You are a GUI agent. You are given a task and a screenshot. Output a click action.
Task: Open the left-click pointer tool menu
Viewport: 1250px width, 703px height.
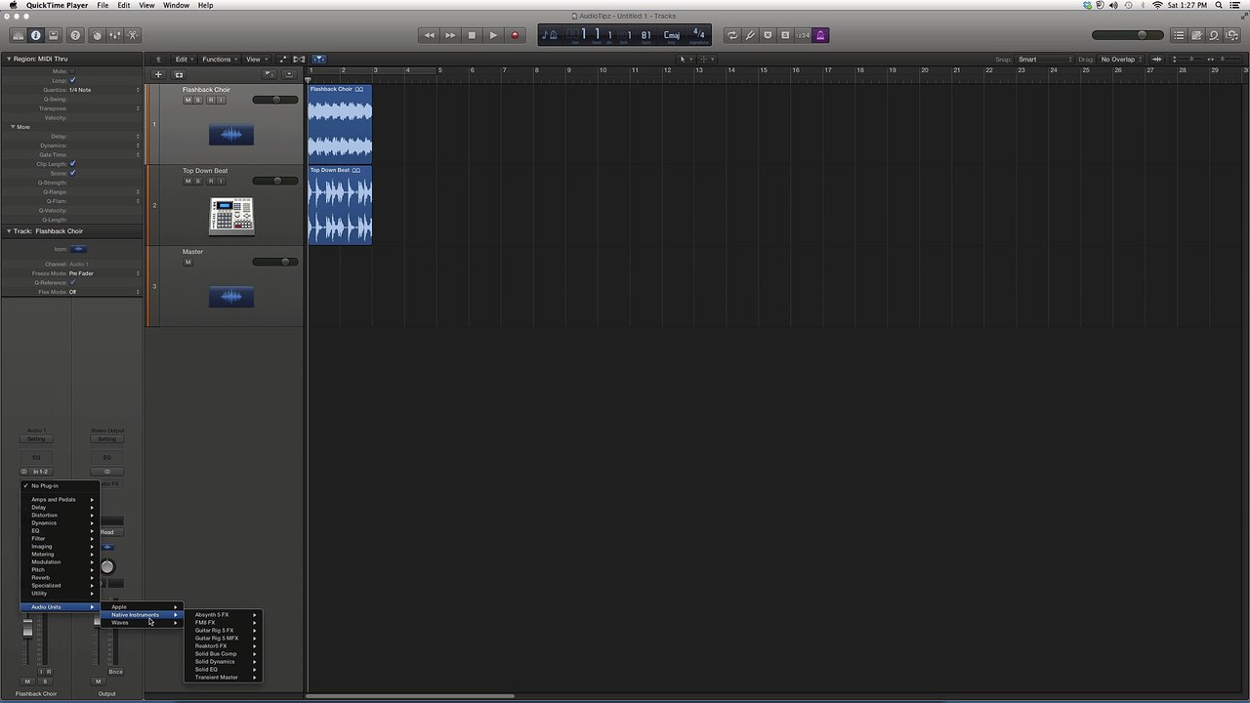[x=686, y=59]
